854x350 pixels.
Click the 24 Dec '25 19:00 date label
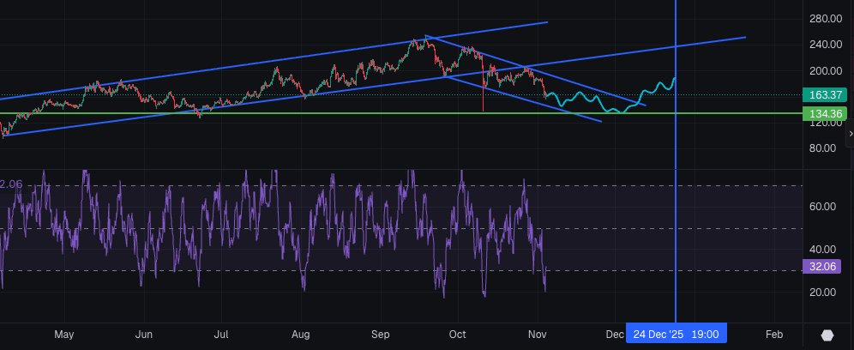676,335
